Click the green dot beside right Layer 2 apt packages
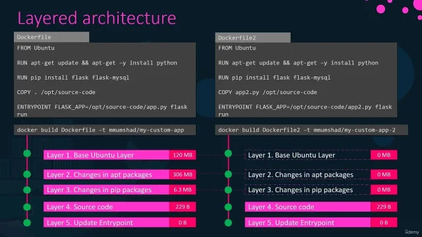Viewport: 422px width, 237px height. pos(228,174)
